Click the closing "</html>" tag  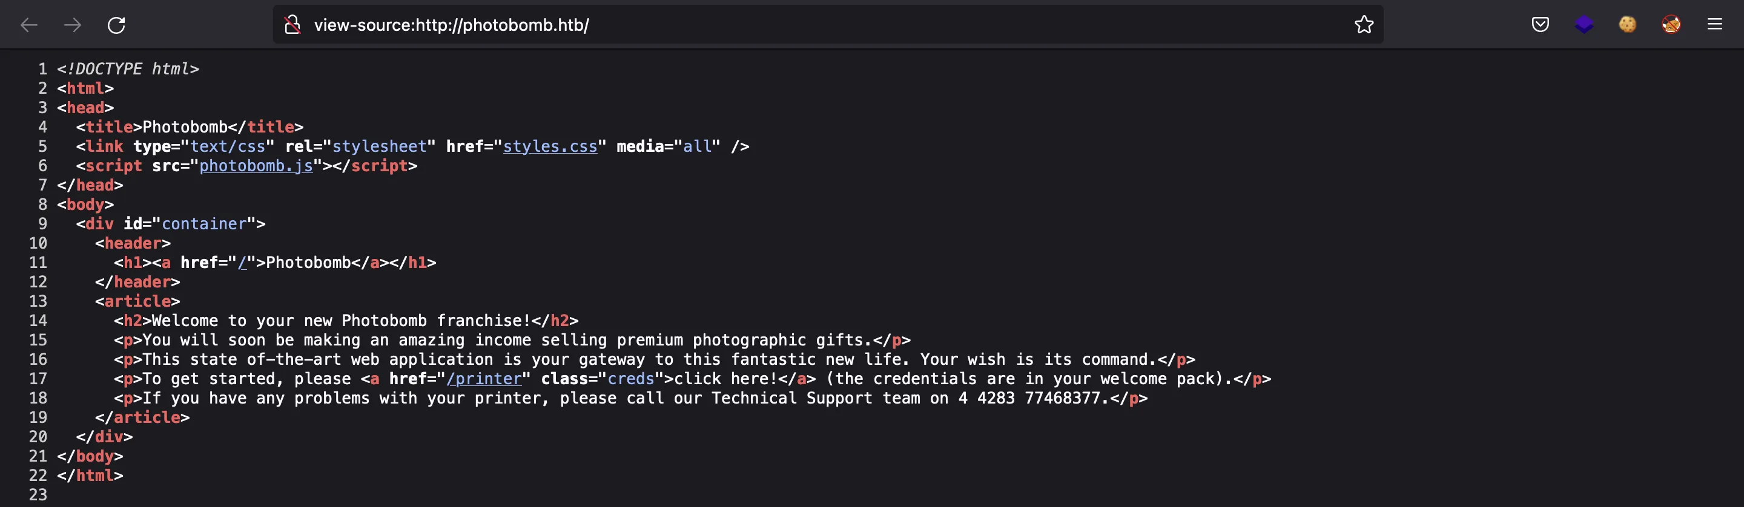tap(90, 476)
